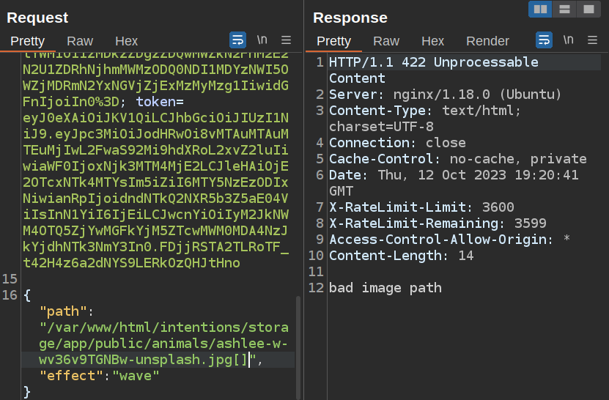Select the combined tabbed layout icon

tap(588, 10)
